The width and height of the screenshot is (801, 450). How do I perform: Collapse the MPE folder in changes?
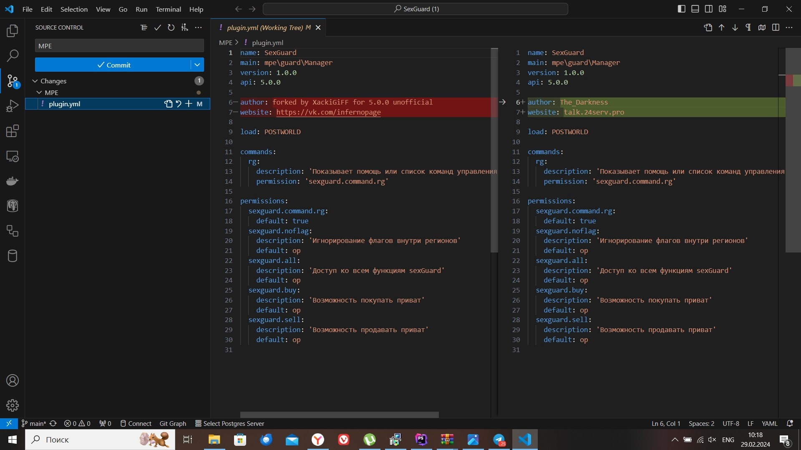(39, 92)
